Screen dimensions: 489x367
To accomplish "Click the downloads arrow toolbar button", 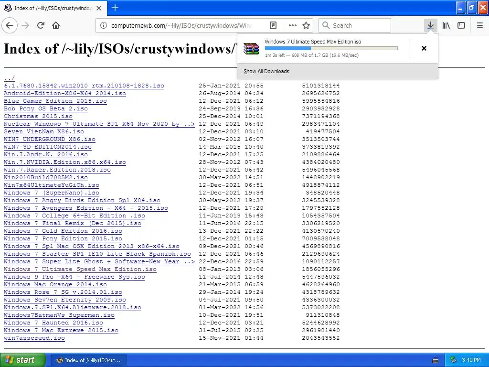I will coord(430,26).
